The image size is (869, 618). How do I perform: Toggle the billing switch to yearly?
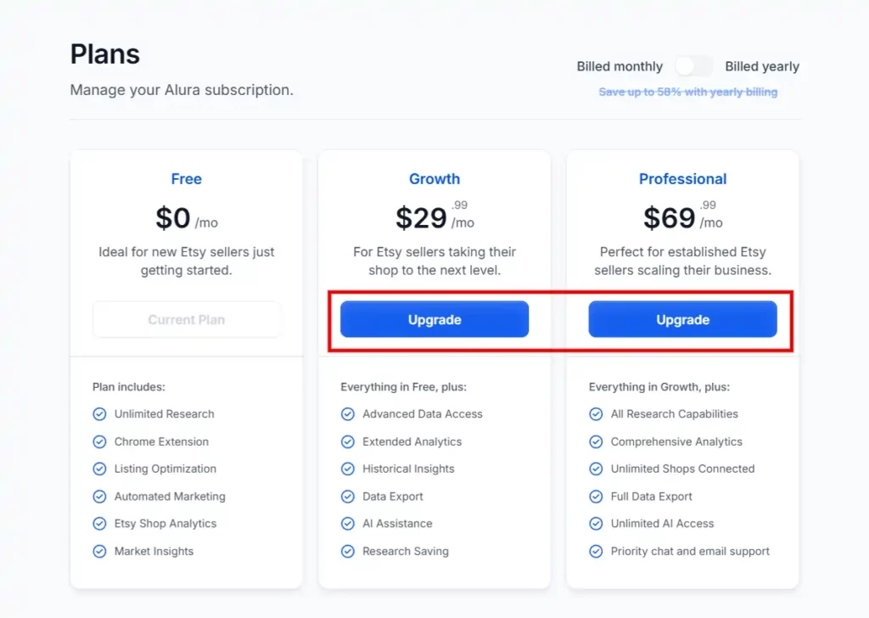click(693, 65)
